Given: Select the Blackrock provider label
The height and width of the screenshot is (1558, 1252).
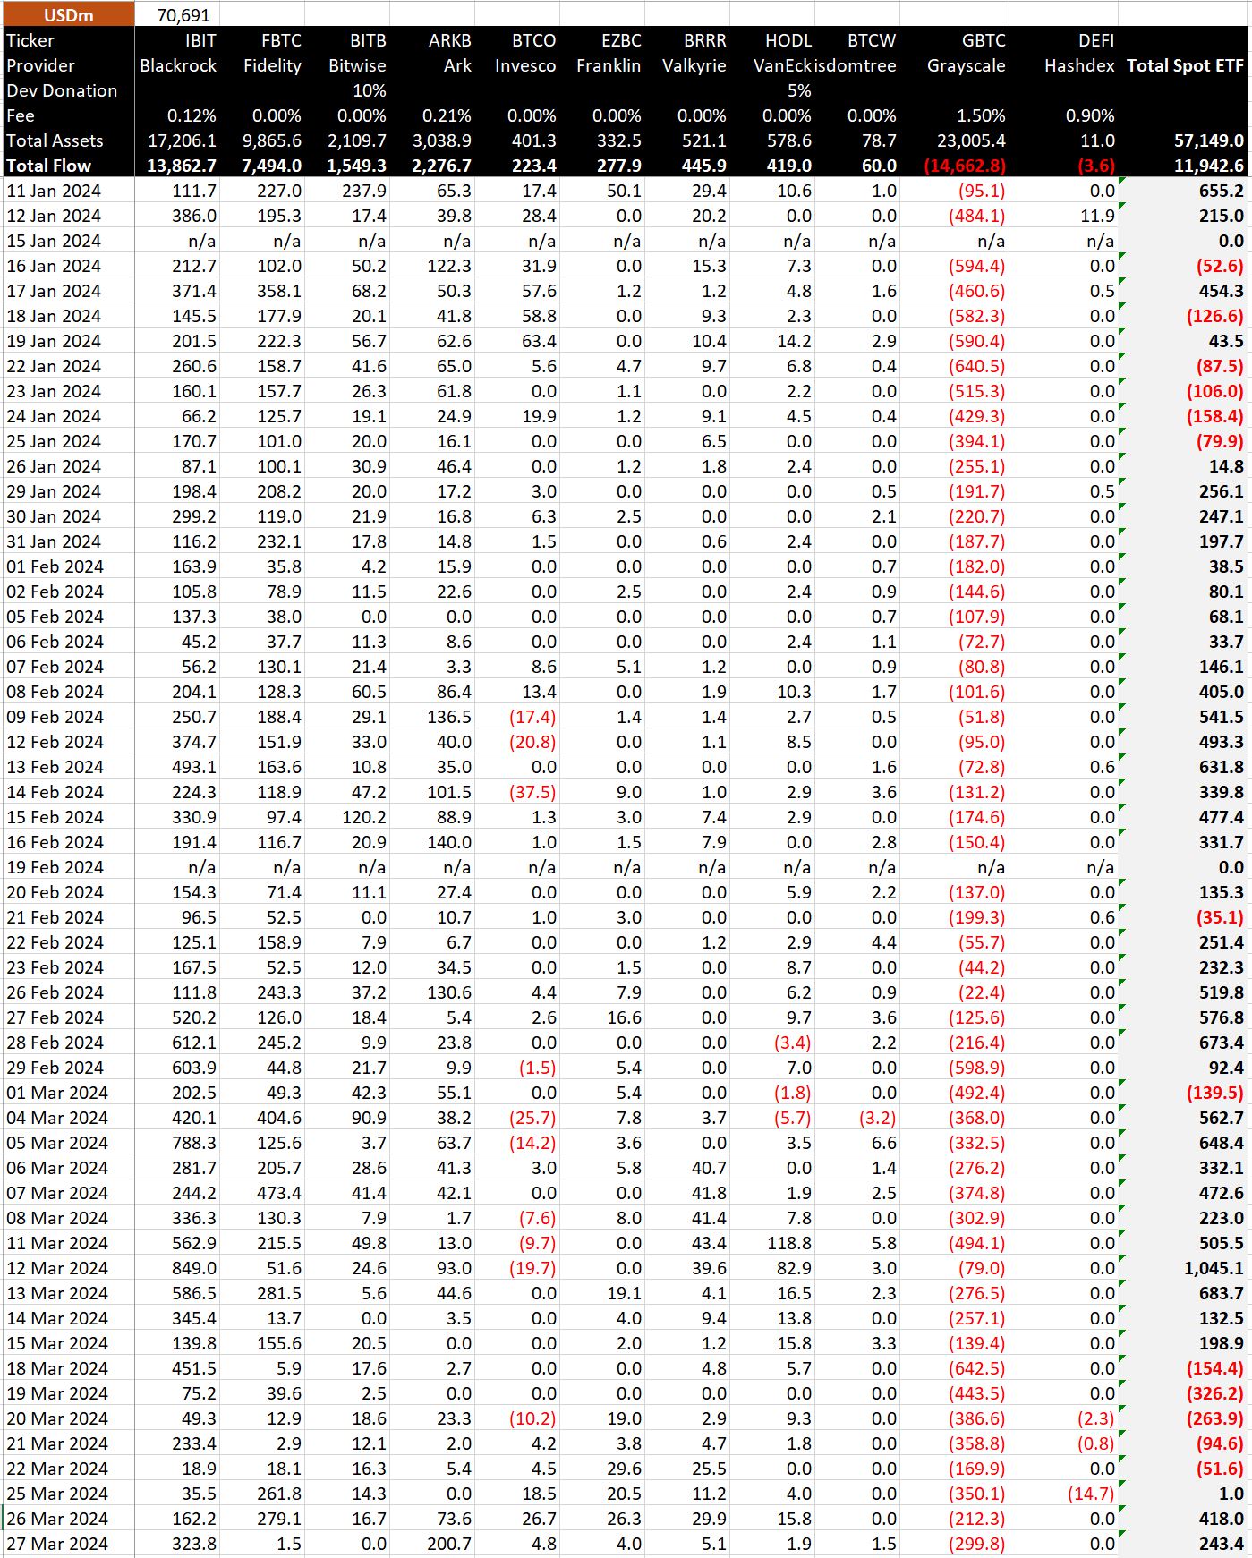Looking at the screenshot, I should [x=178, y=65].
